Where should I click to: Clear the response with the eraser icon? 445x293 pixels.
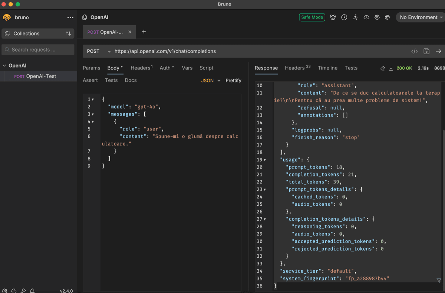click(x=383, y=68)
